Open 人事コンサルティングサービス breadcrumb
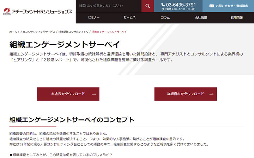Image resolution: width=254 pixels, height=158 pixels. (38, 32)
